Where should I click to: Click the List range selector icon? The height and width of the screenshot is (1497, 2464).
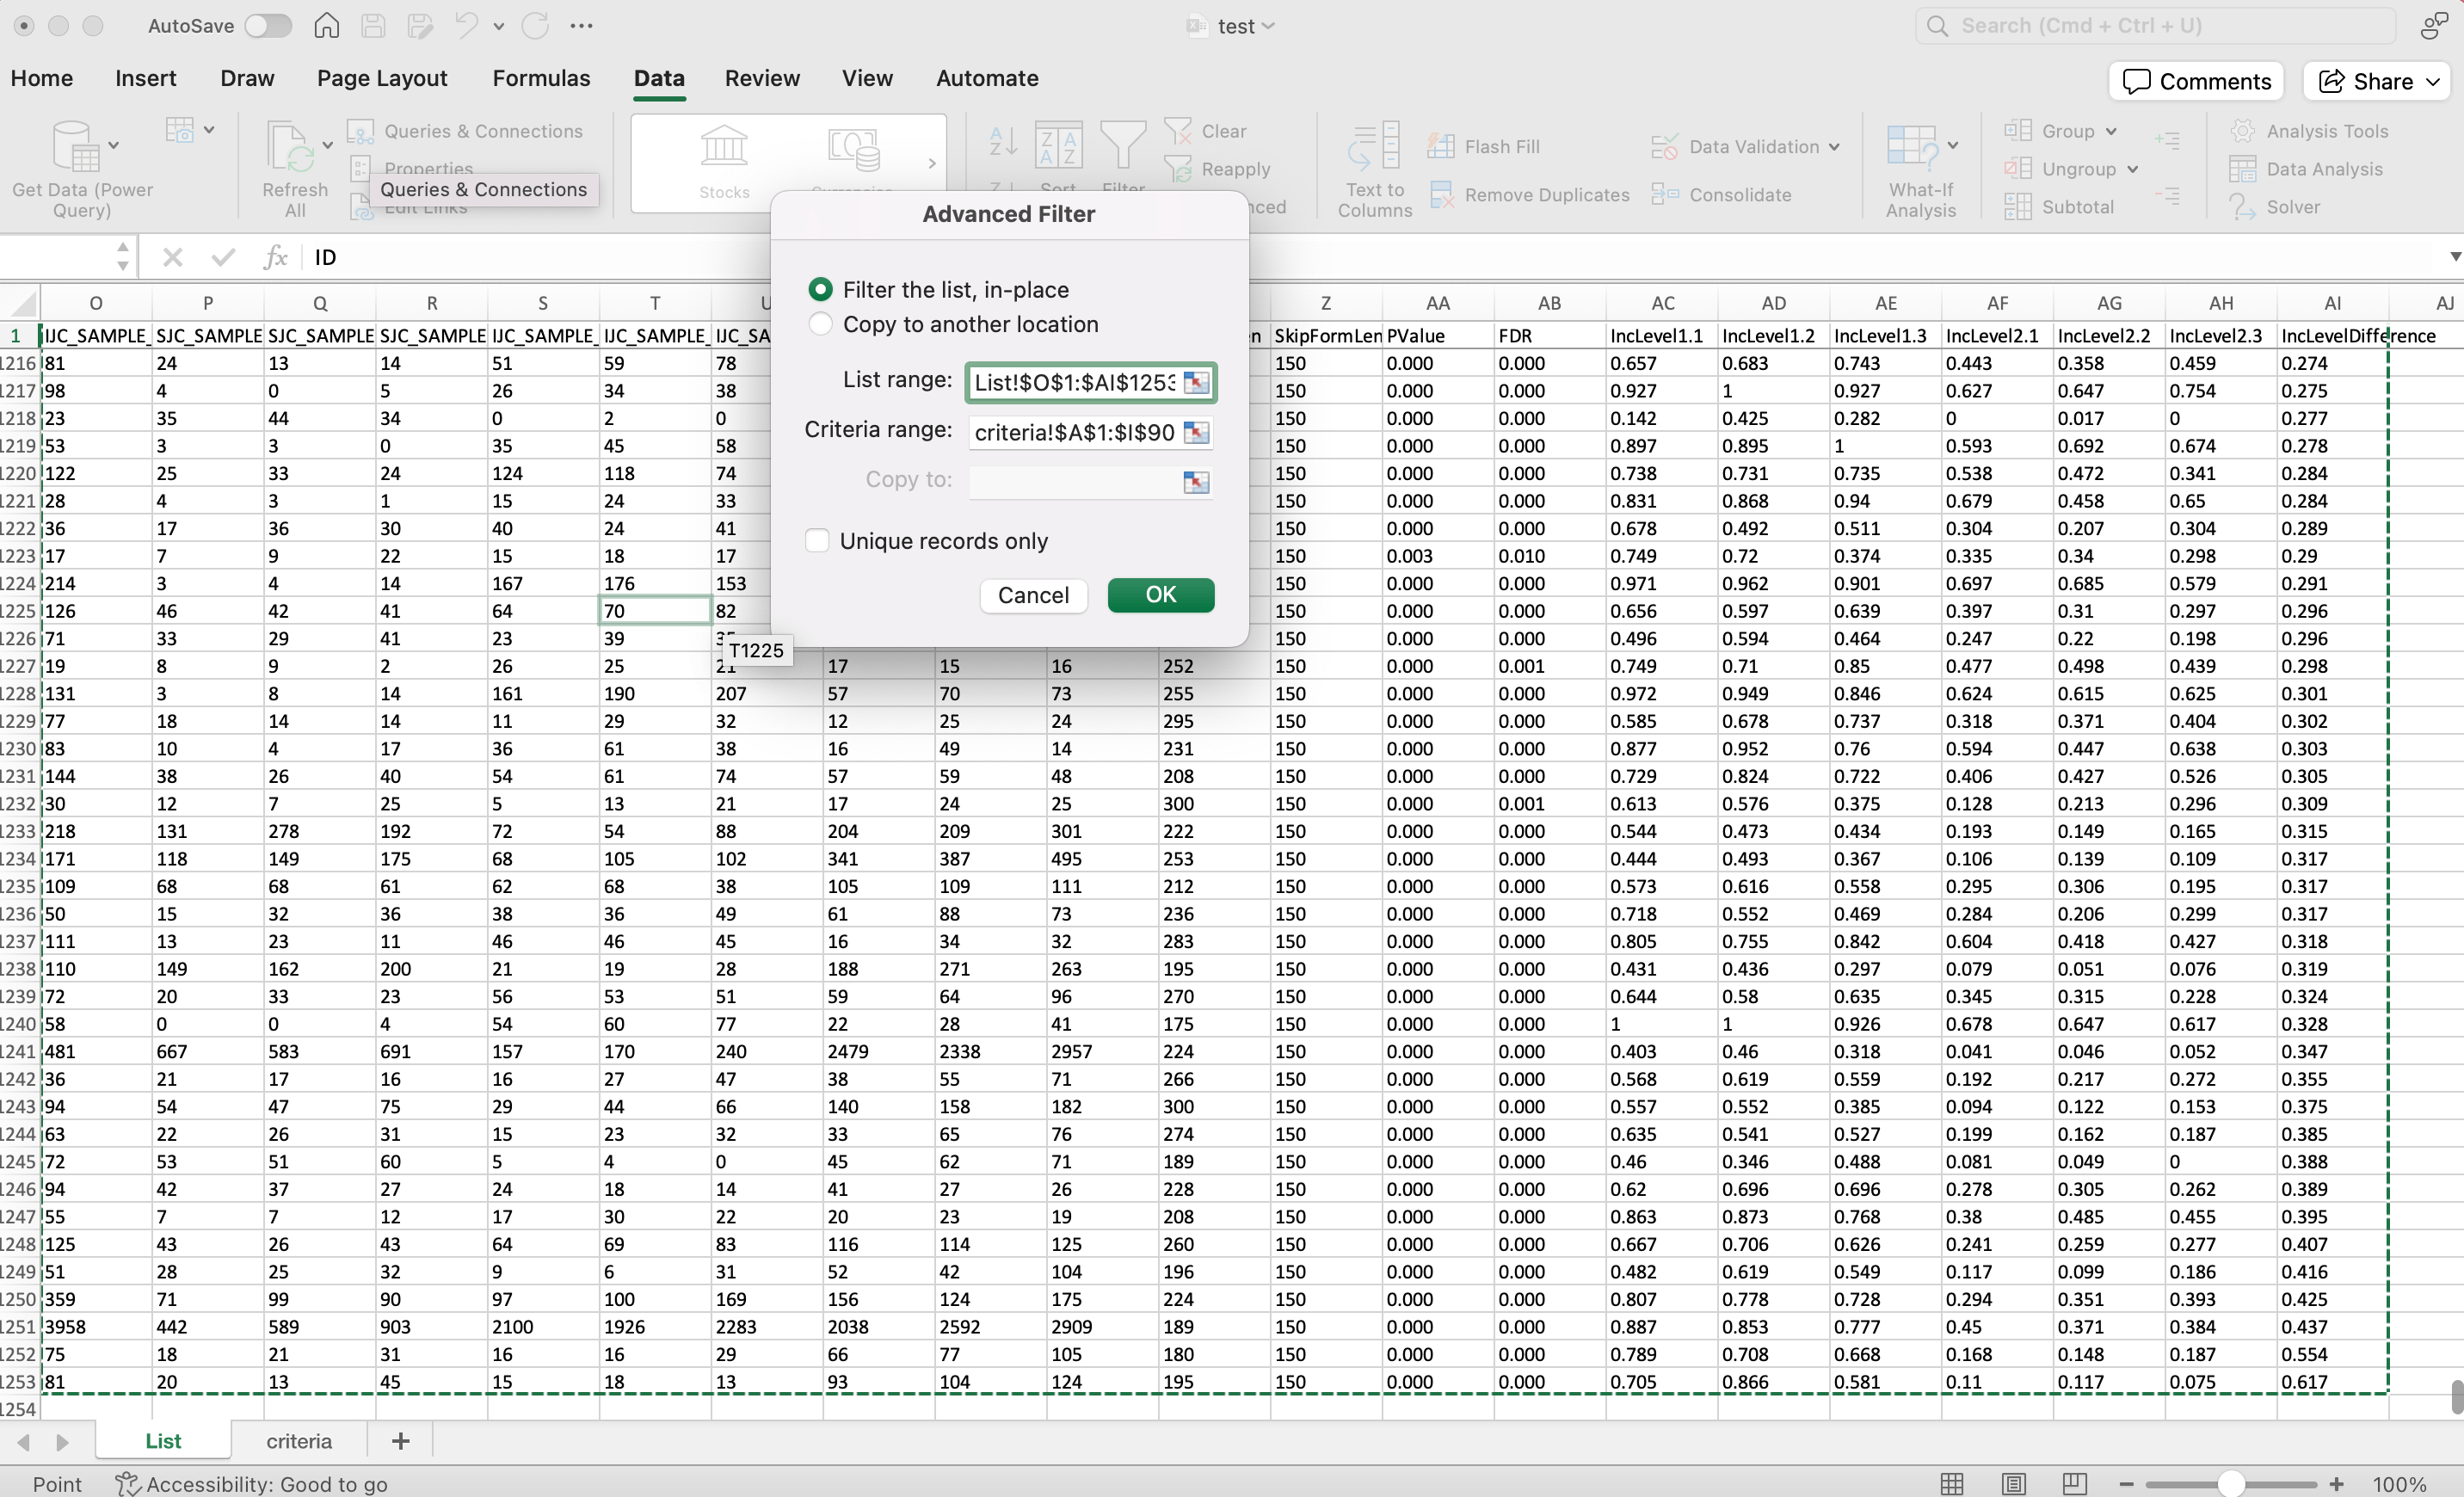1196,382
